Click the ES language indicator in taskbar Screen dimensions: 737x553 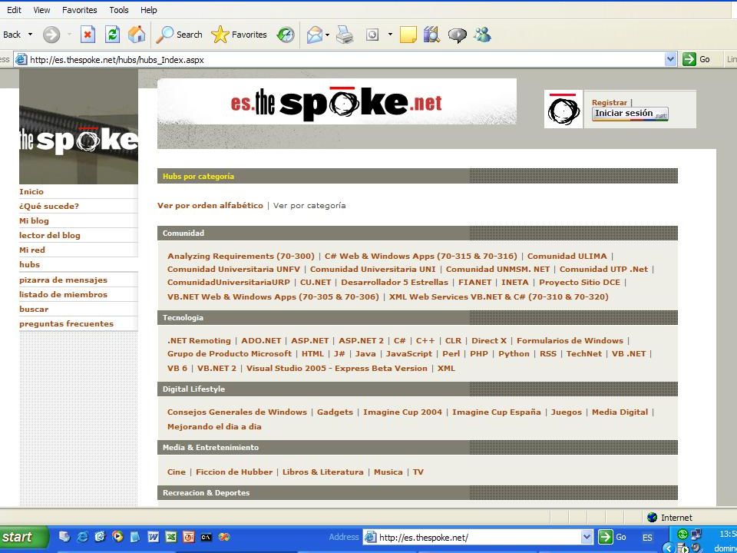coord(647,538)
